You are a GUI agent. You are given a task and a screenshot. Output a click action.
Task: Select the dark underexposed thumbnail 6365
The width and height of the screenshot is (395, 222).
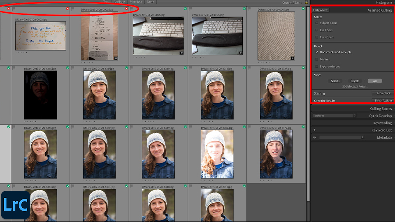click(41, 95)
